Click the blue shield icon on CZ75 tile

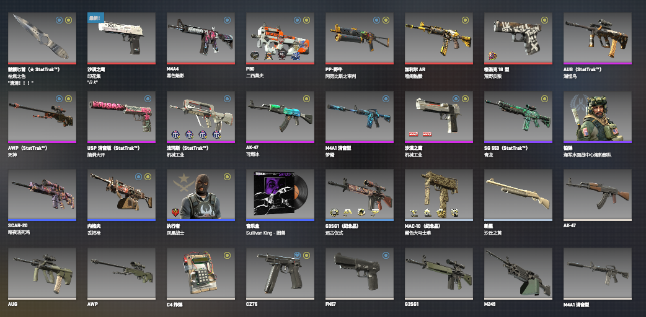(297, 255)
